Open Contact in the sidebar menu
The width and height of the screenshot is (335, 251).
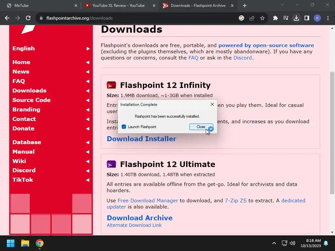pos(24,119)
